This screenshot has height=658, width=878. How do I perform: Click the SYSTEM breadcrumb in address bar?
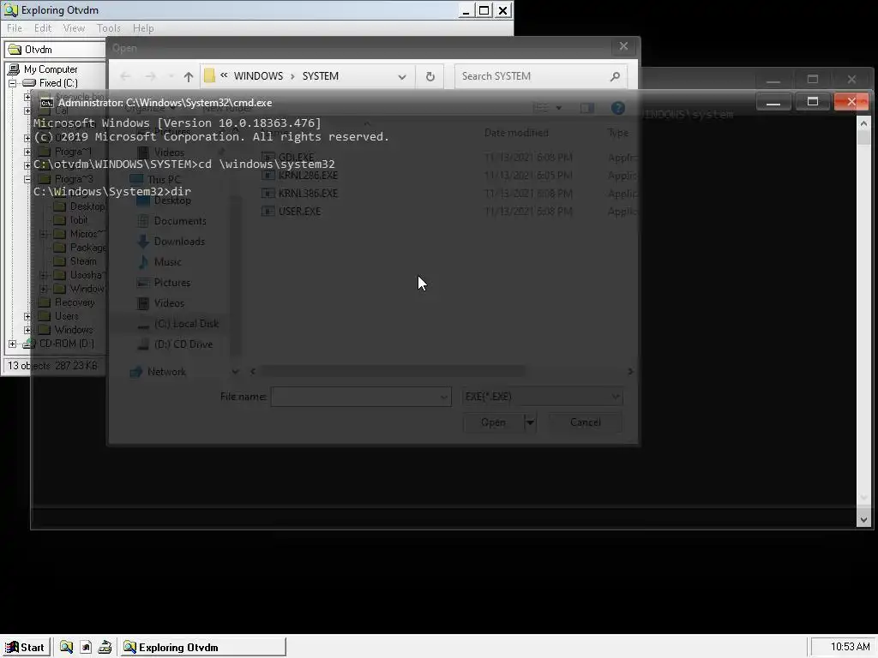(321, 76)
